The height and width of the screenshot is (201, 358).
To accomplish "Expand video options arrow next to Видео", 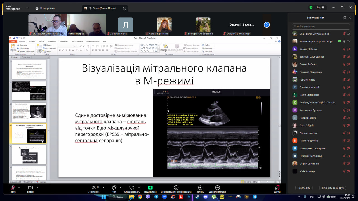I will click(37, 188).
